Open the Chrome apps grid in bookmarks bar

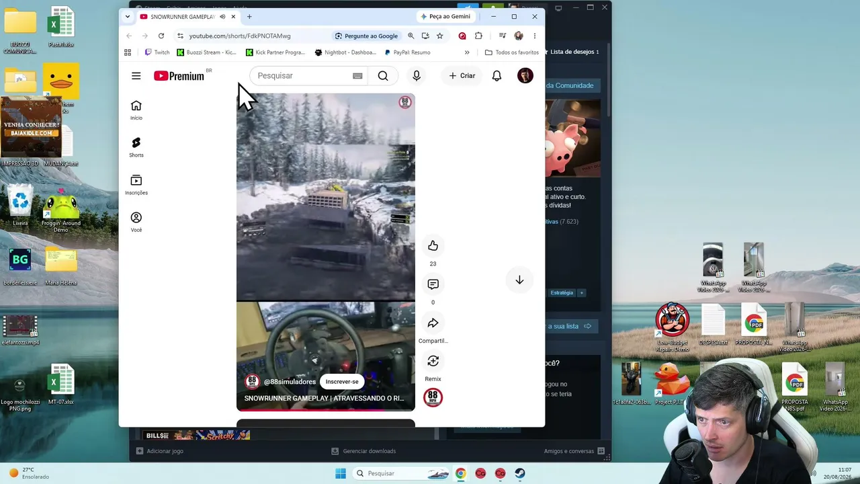[x=128, y=52]
